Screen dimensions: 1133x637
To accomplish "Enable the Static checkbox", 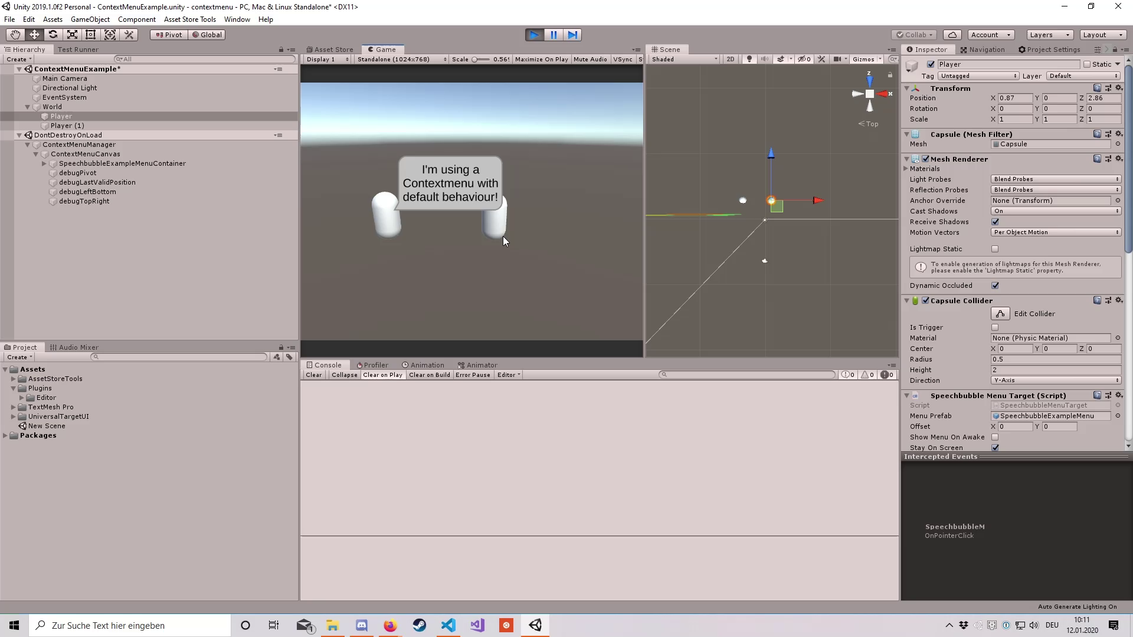I will click(1087, 64).
